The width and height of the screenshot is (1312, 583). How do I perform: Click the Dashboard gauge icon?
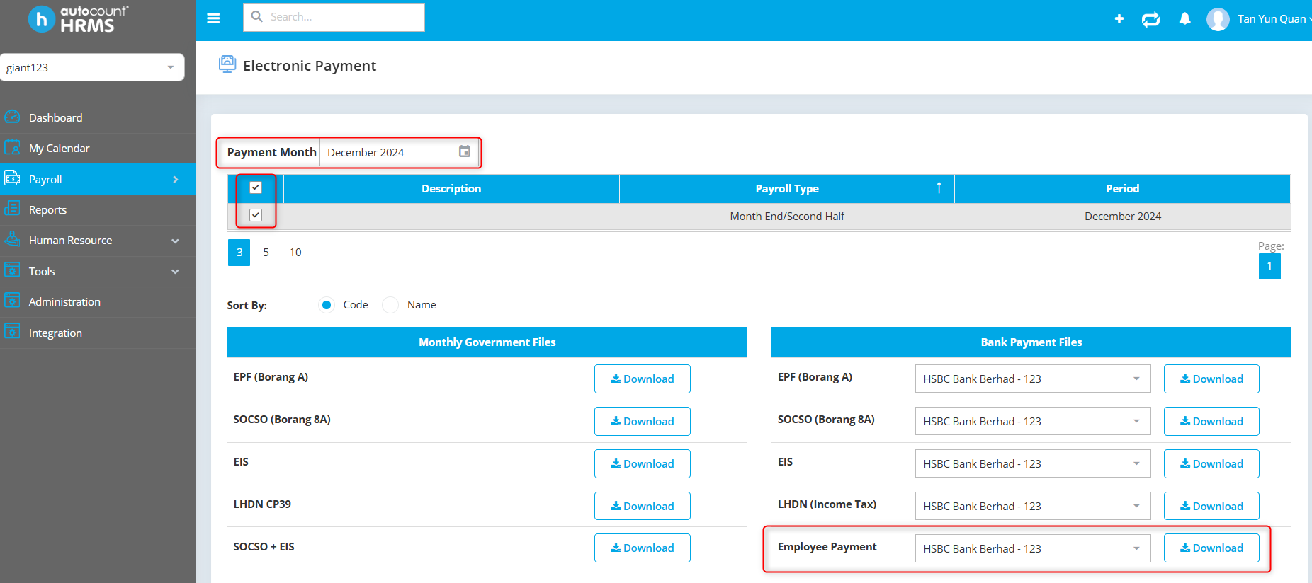click(x=12, y=117)
